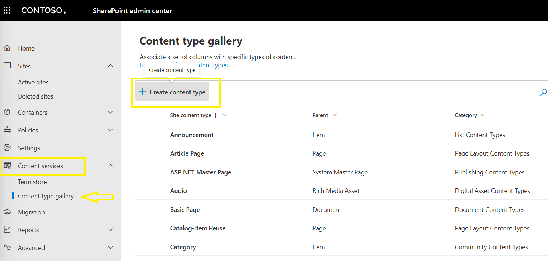This screenshot has height=261, width=548.
Task: Click SharePoint admin center title
Action: (x=132, y=11)
